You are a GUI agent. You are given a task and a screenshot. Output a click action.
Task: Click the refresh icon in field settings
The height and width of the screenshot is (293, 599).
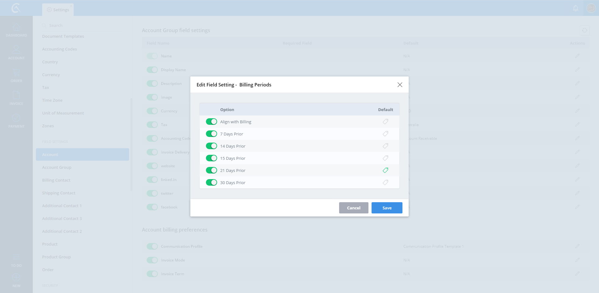click(584, 31)
